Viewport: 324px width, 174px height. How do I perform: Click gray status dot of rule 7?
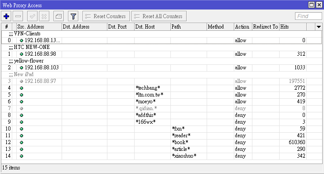(x=21, y=109)
